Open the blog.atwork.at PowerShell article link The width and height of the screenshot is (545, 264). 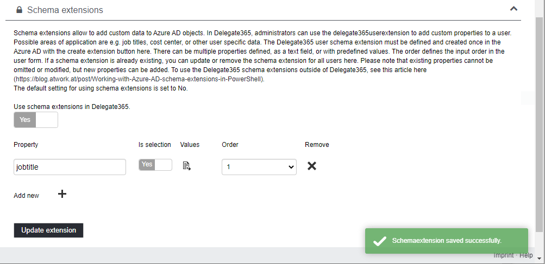139,79
